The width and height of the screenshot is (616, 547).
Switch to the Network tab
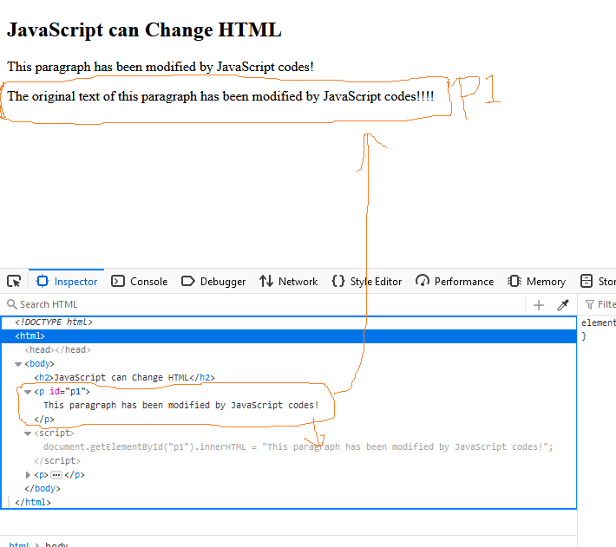(x=288, y=282)
